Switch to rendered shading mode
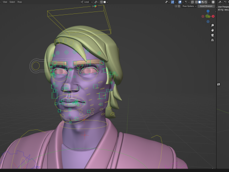 (x=206, y=2)
